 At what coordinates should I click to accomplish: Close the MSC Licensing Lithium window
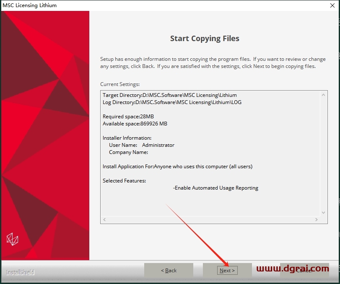pos(332,5)
